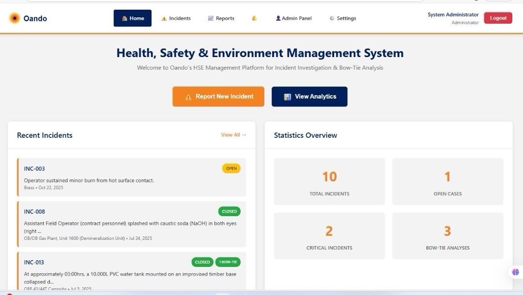Click the 1 BOW-TIE badge on INC-013

(228, 262)
